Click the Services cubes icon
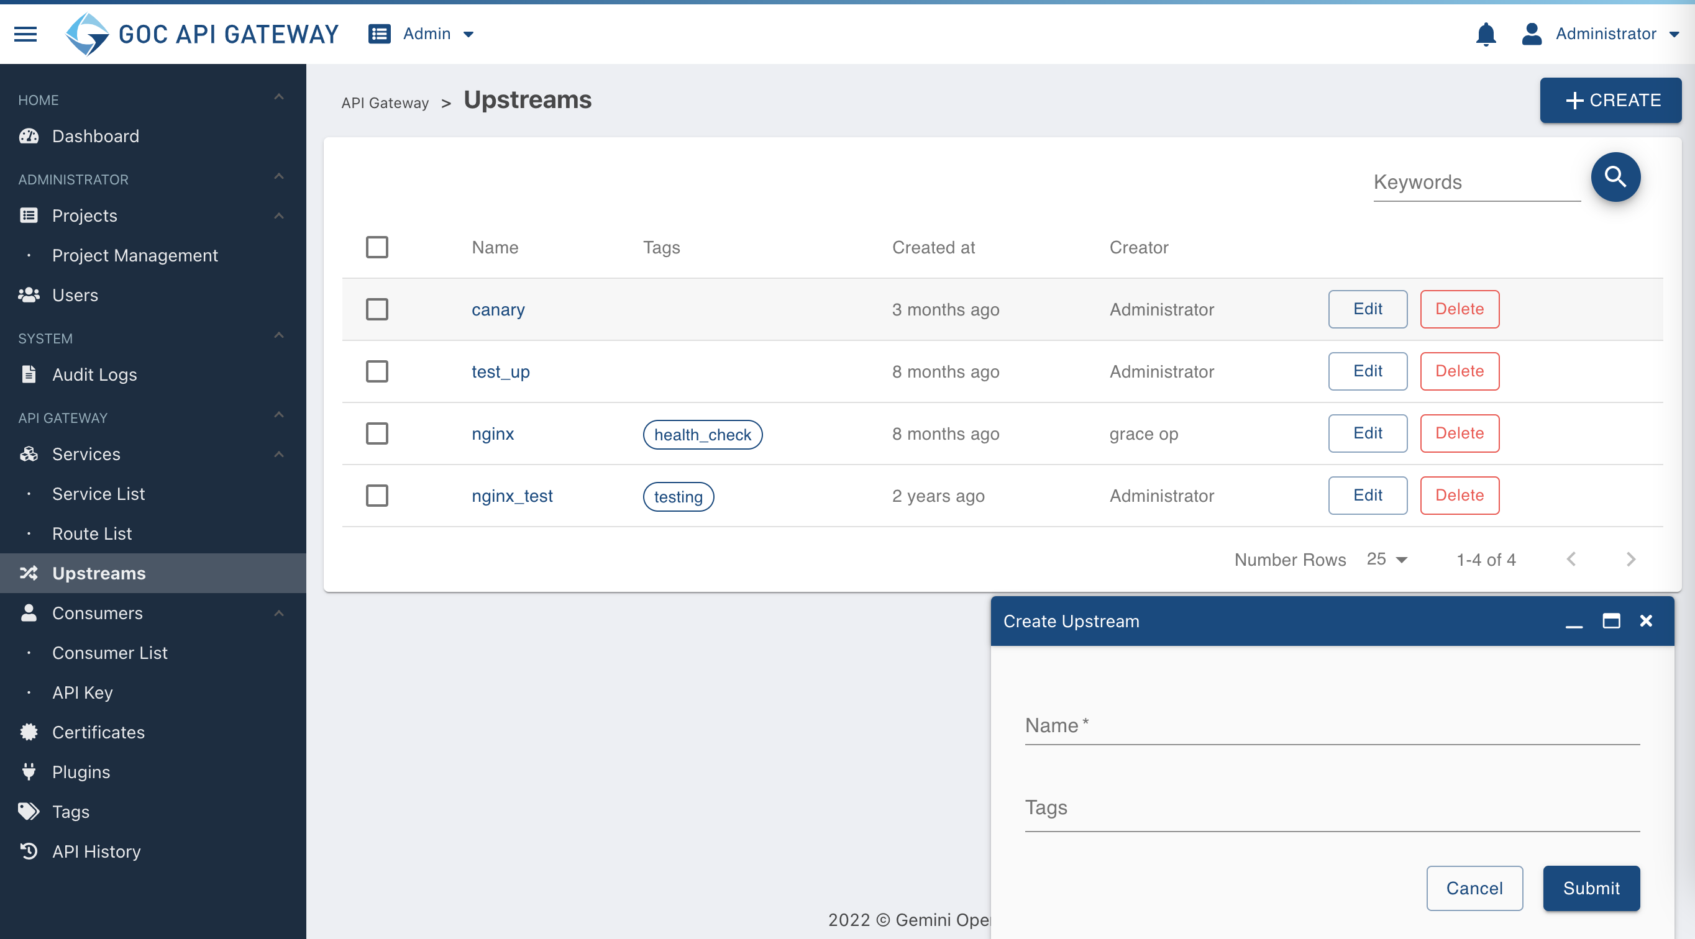Image resolution: width=1695 pixels, height=939 pixels. 29,454
